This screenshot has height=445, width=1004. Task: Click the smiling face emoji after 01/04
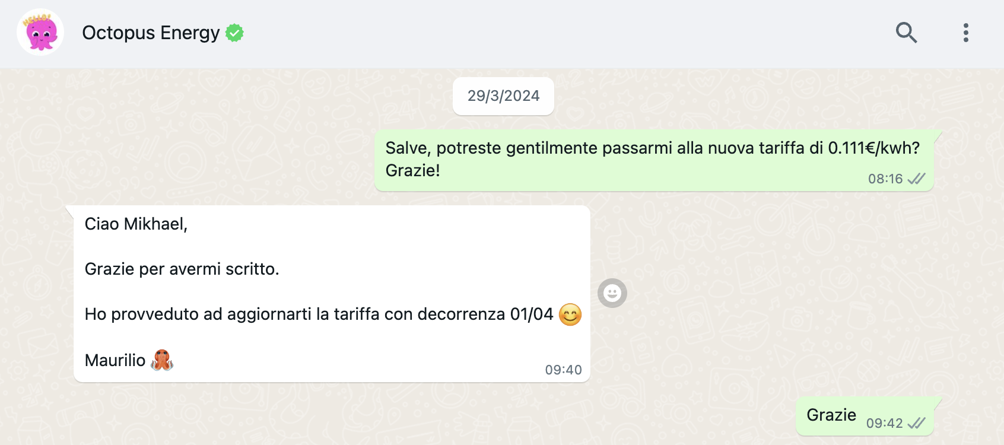pyautogui.click(x=570, y=314)
